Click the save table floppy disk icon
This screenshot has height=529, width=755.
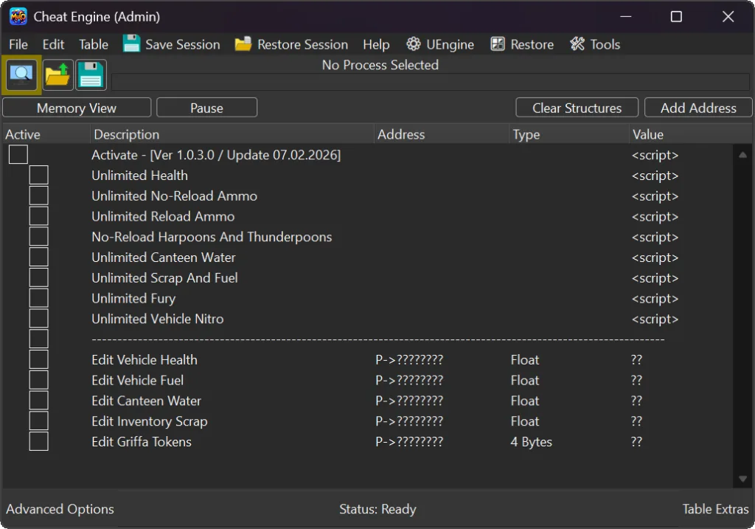pyautogui.click(x=91, y=75)
